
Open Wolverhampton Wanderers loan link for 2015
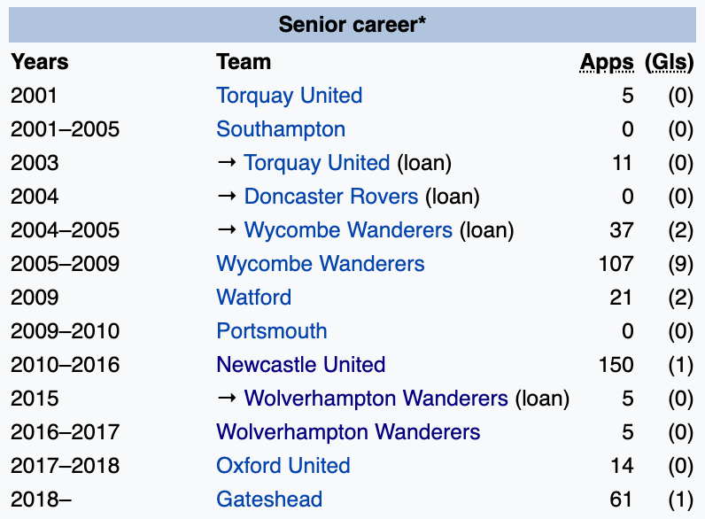[x=376, y=399]
